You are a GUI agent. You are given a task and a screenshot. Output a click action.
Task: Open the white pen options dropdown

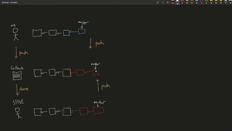[179, 4]
